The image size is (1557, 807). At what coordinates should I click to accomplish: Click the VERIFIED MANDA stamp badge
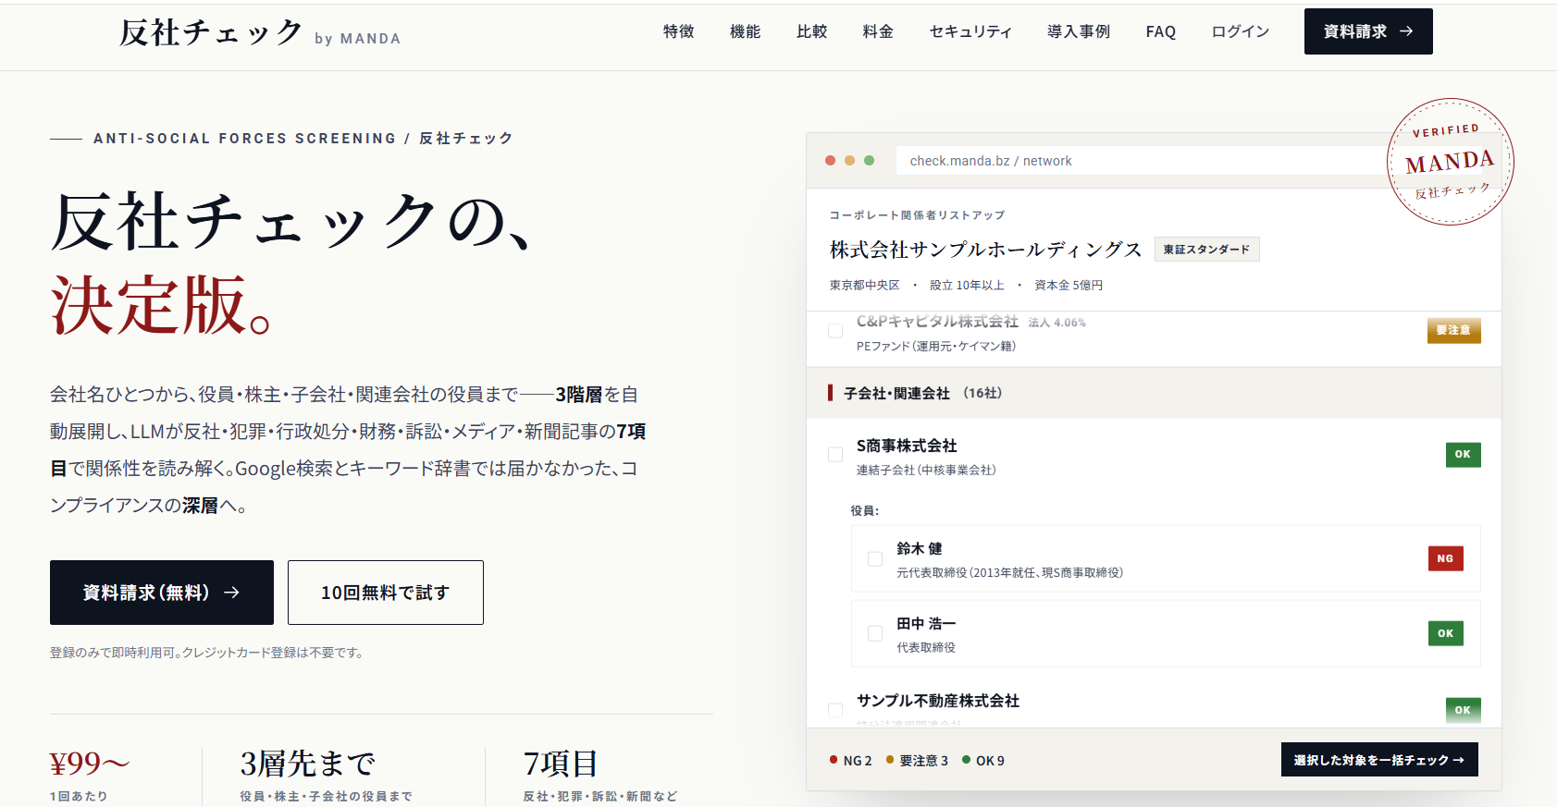1450,162
